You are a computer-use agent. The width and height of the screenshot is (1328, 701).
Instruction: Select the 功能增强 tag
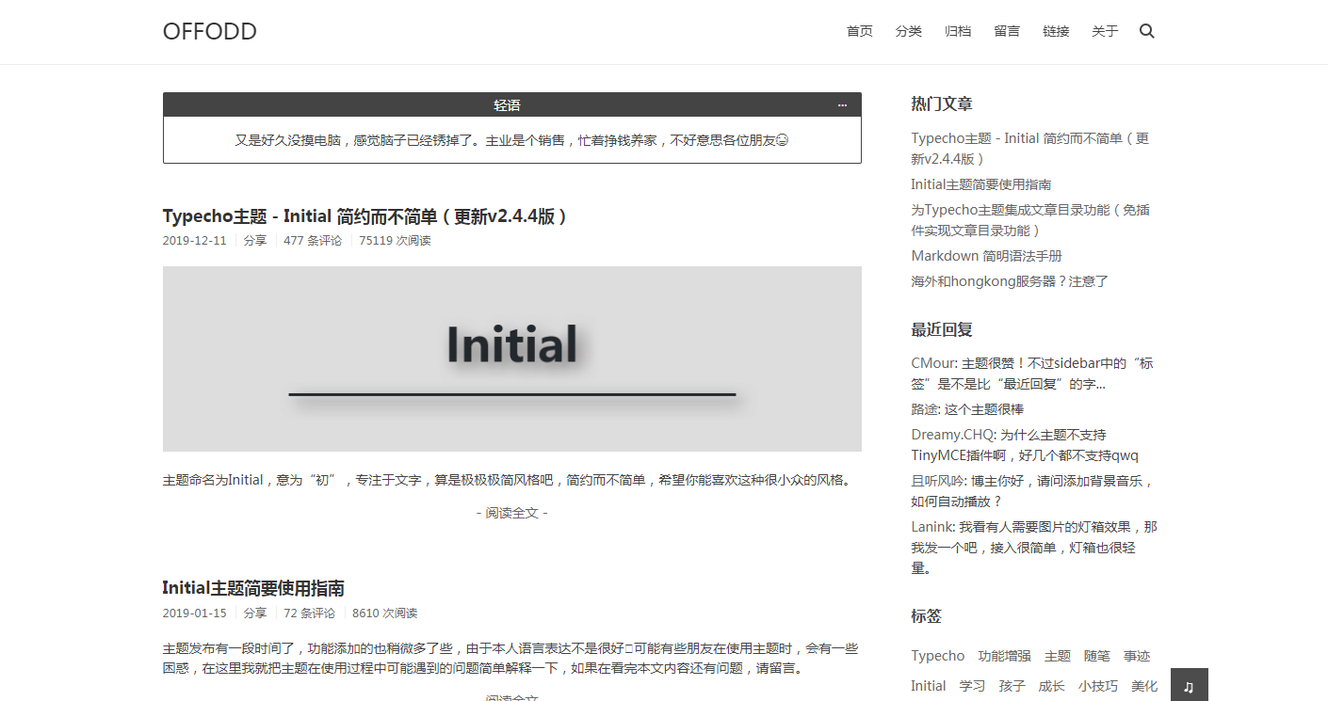(1004, 656)
